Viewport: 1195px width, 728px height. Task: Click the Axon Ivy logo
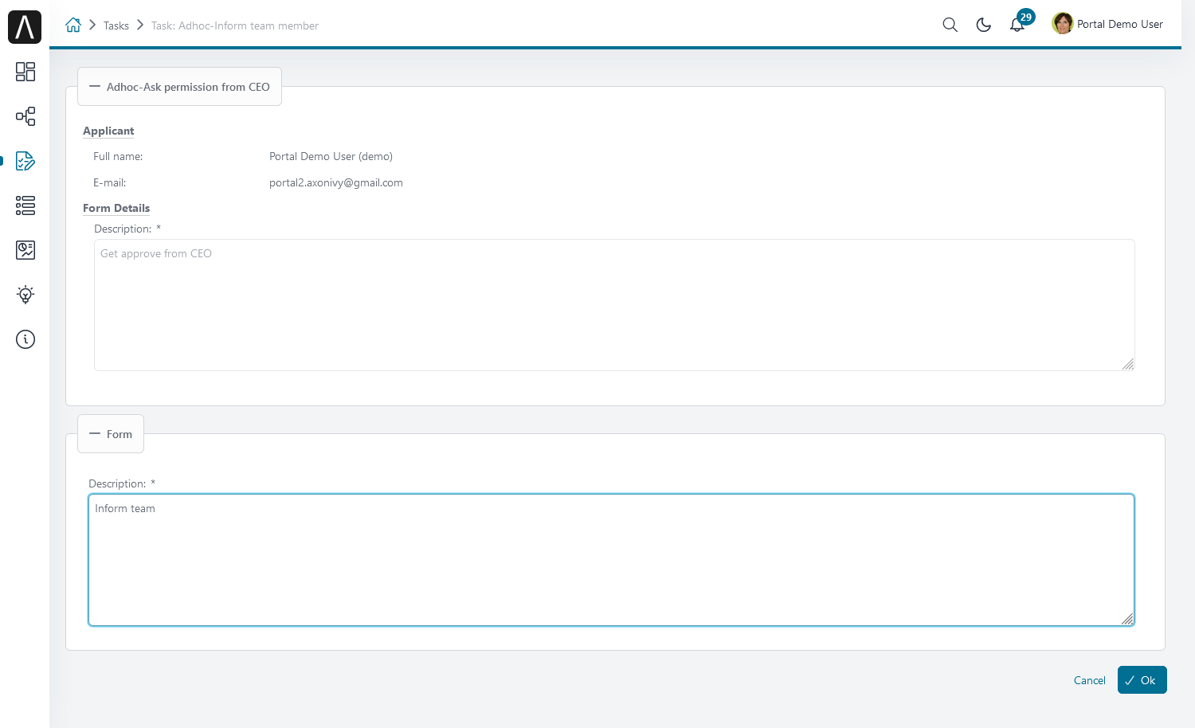click(x=25, y=27)
